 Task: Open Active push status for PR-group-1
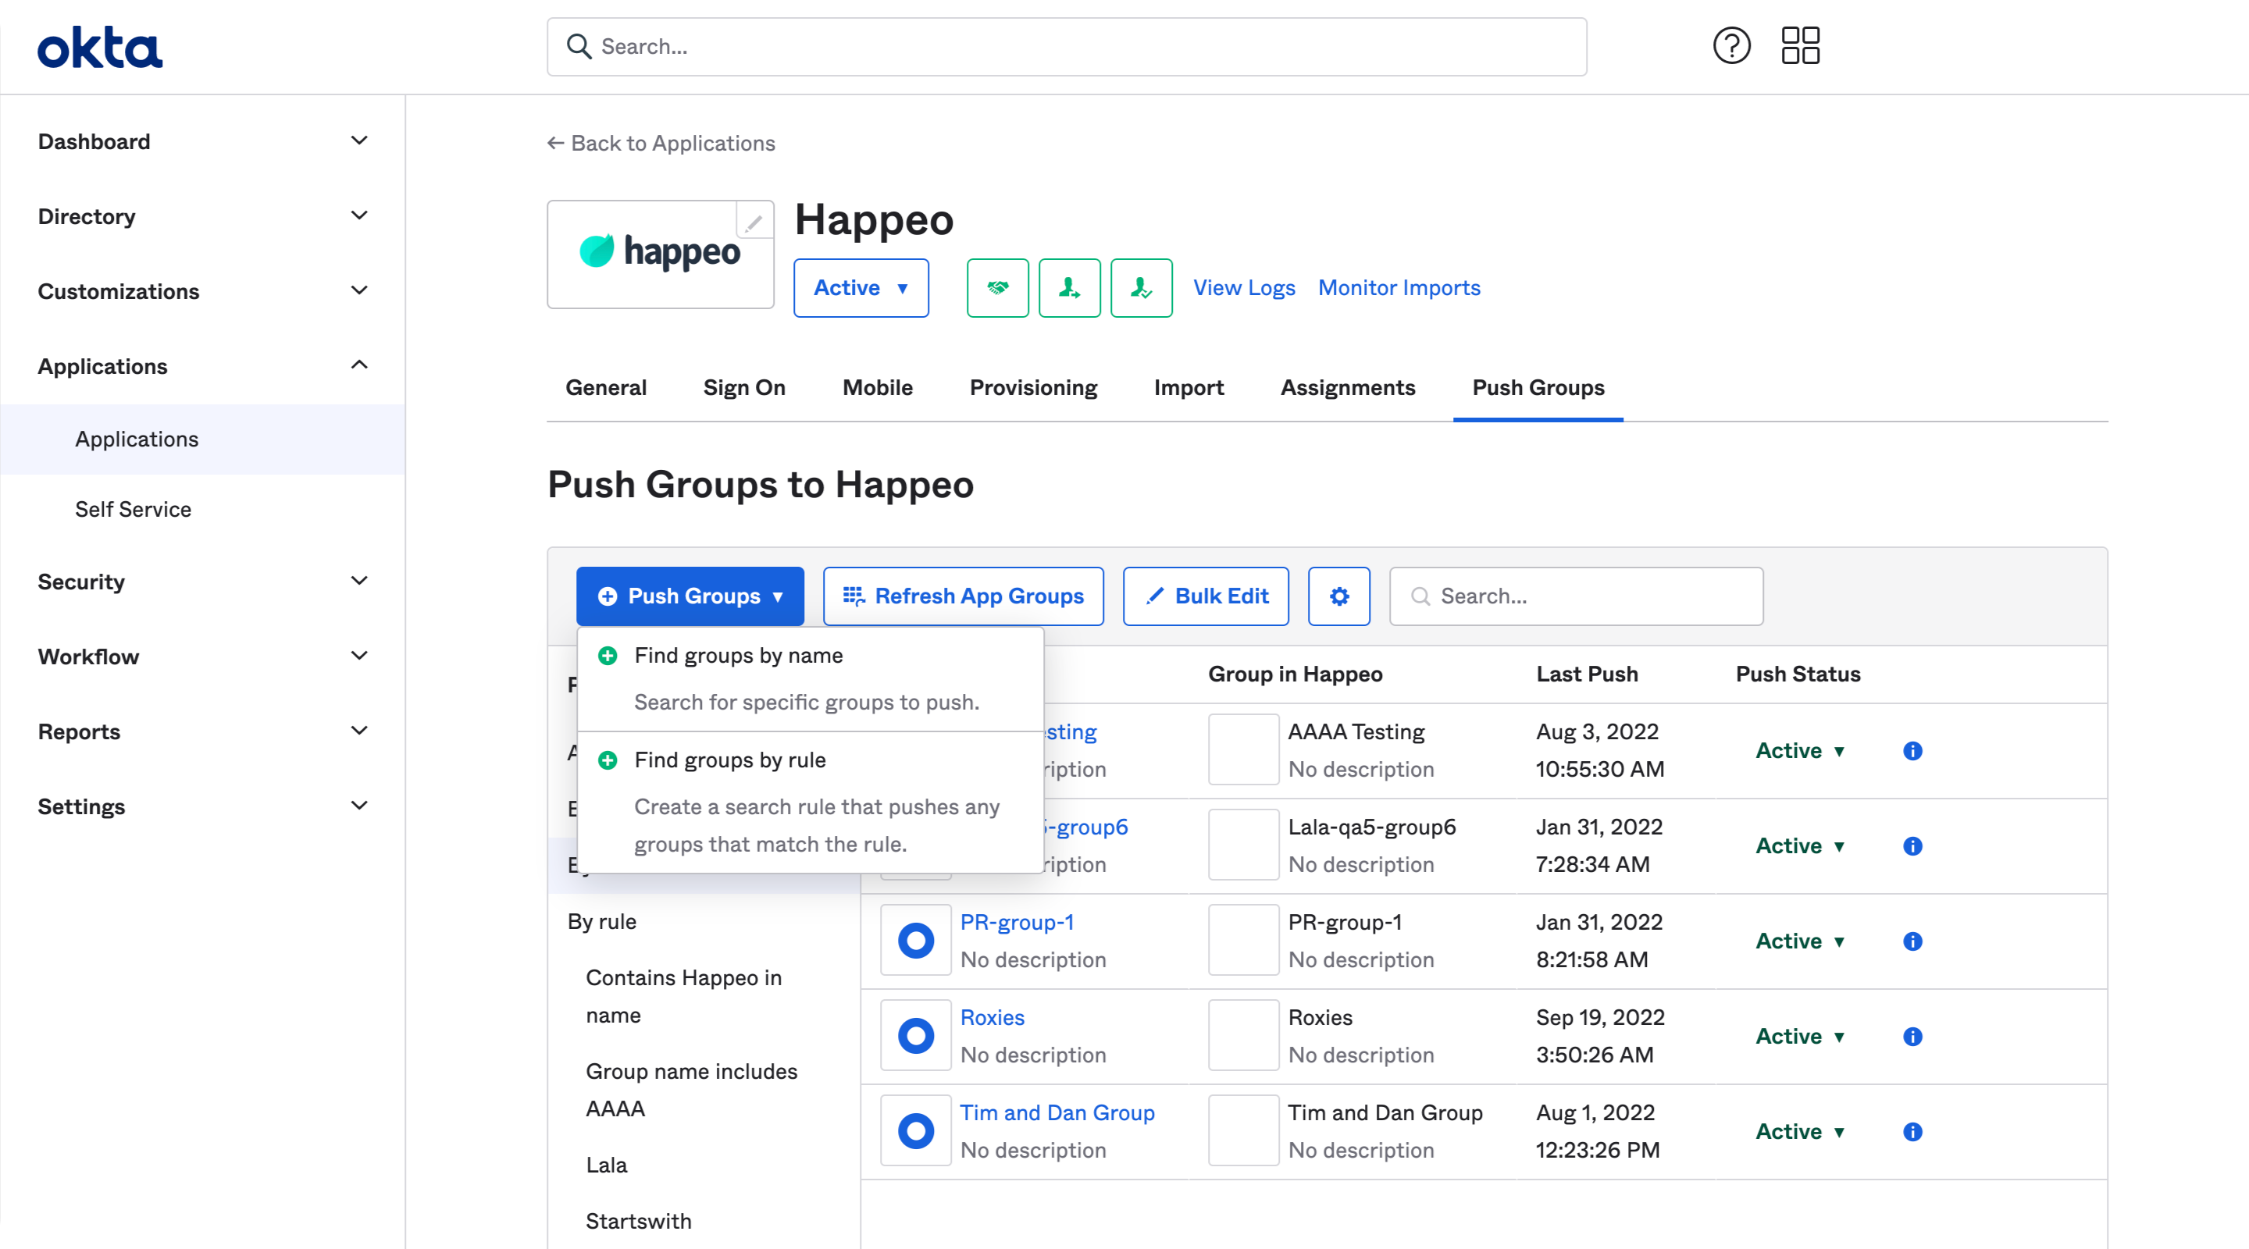click(x=1800, y=941)
